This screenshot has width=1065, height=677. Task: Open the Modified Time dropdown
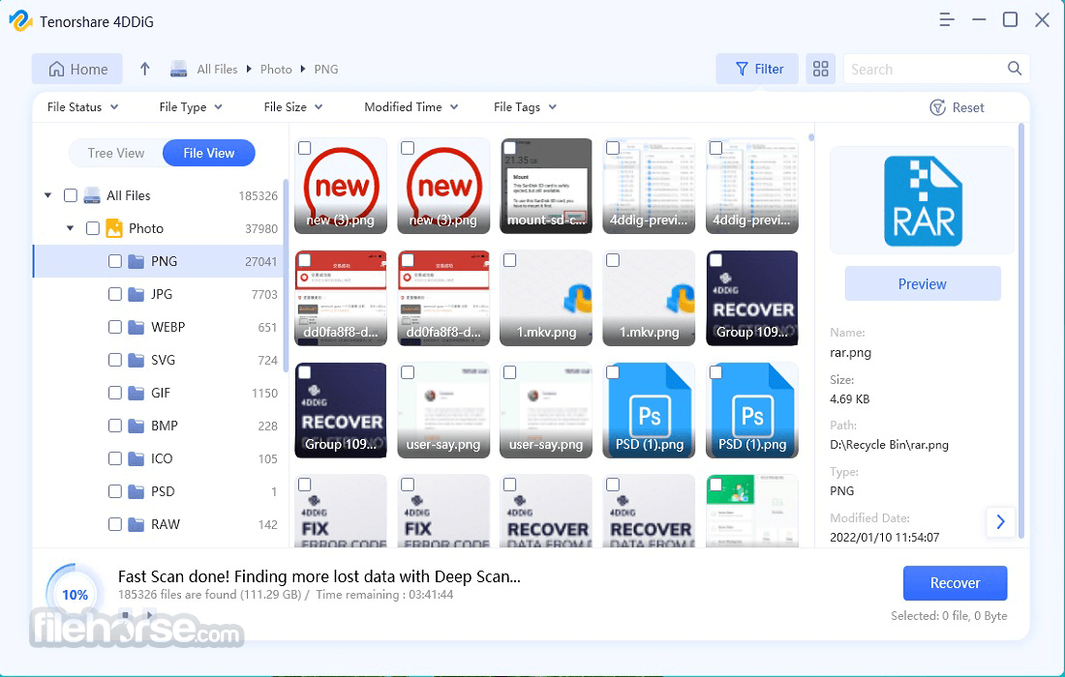pyautogui.click(x=411, y=106)
